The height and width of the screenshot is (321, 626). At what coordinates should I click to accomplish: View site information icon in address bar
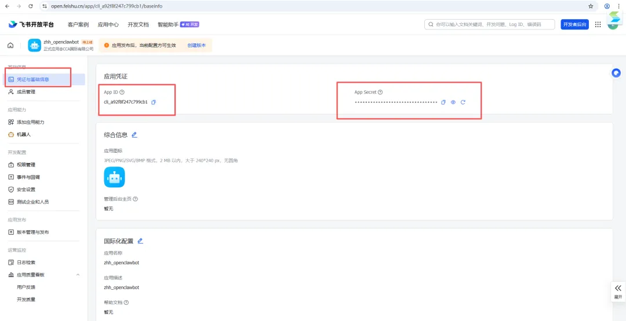click(x=45, y=6)
